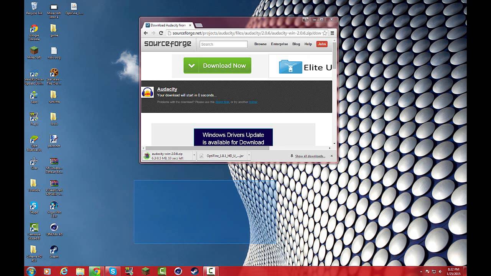This screenshot has height=276, width=491.
Task: Open the nativelog text file
Action: point(54,53)
